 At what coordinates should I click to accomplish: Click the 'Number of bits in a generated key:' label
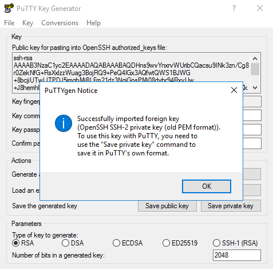click(x=58, y=255)
